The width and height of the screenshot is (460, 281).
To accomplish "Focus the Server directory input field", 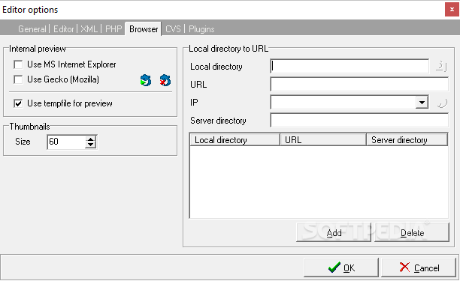I will click(359, 121).
